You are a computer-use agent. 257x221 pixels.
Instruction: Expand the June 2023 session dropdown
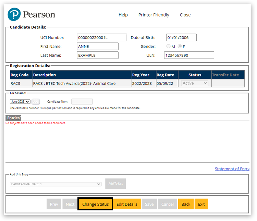tap(21, 101)
